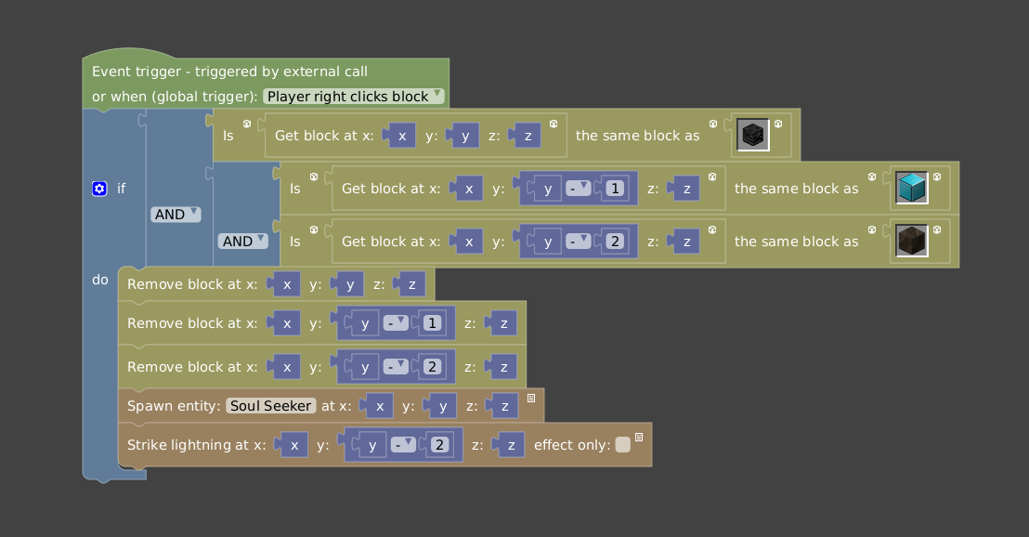Open the if block's blue mutator gear
1029x537 pixels.
[x=99, y=188]
